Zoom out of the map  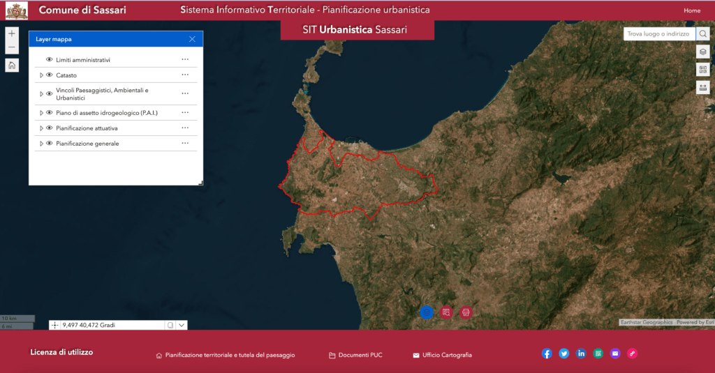(12, 48)
